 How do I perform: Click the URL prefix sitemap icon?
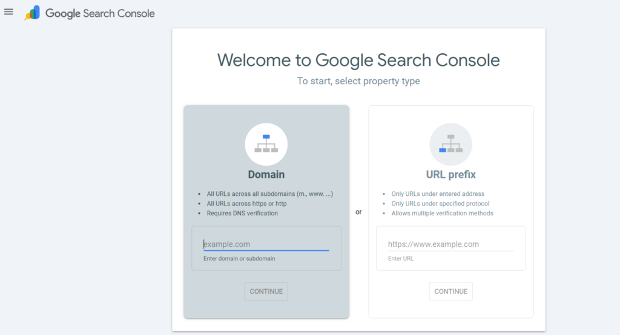[450, 144]
